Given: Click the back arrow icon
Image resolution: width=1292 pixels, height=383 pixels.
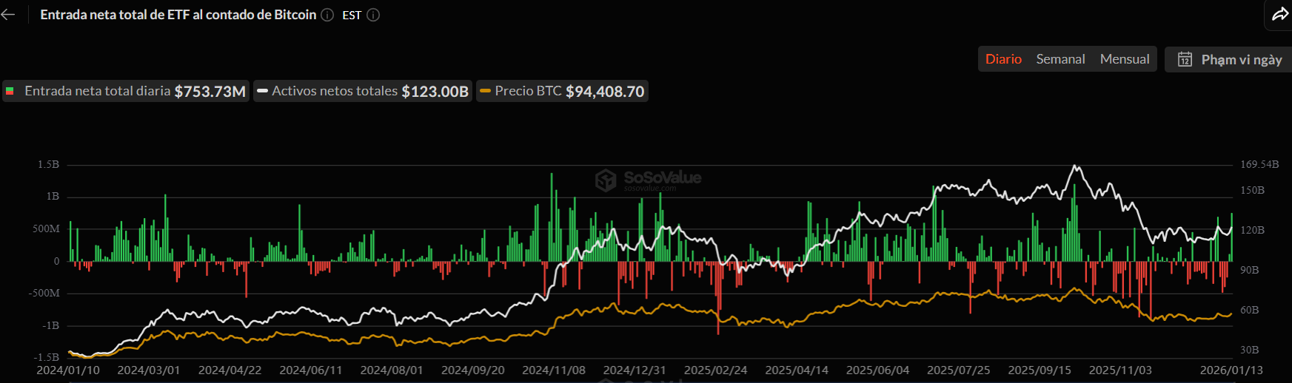Looking at the screenshot, I should click(8, 15).
